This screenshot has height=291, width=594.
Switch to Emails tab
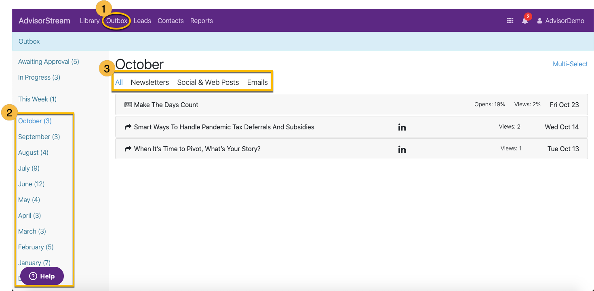pos(257,82)
